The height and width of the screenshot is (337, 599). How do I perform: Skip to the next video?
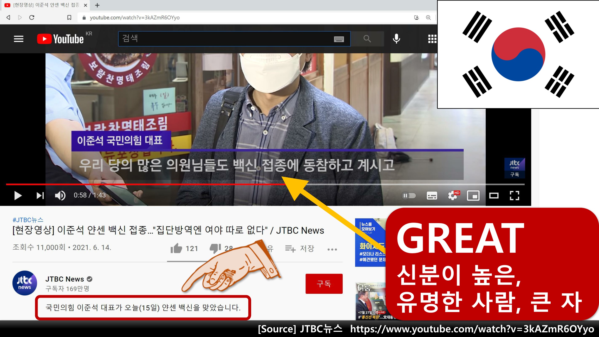pos(40,196)
